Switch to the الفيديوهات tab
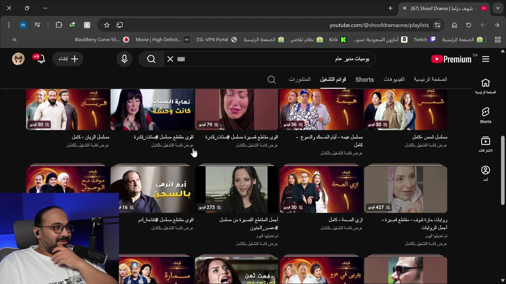This screenshot has width=506, height=284. (x=394, y=79)
